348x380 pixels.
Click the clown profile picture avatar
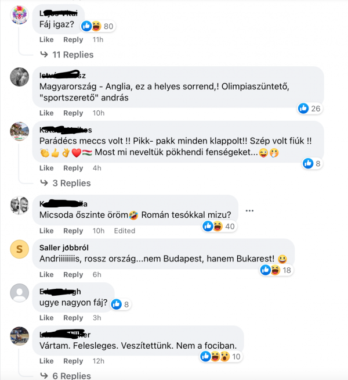point(19,15)
